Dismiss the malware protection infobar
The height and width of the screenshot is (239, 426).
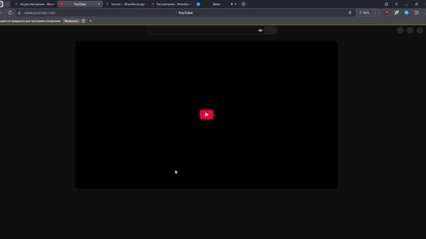pyautogui.click(x=91, y=21)
